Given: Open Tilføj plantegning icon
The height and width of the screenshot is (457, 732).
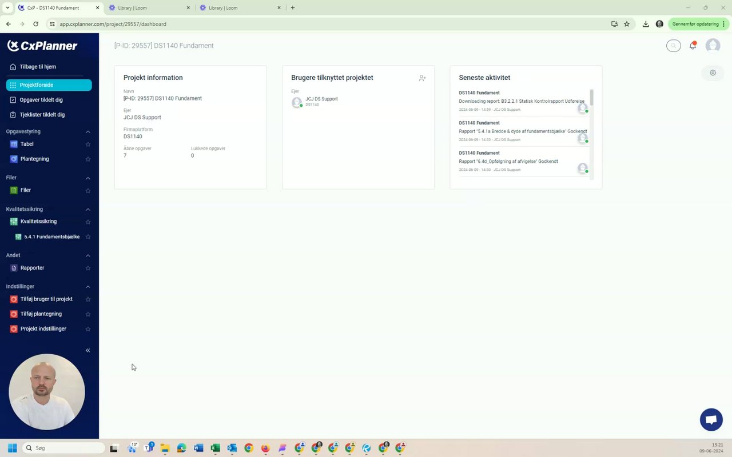Looking at the screenshot, I should [14, 314].
